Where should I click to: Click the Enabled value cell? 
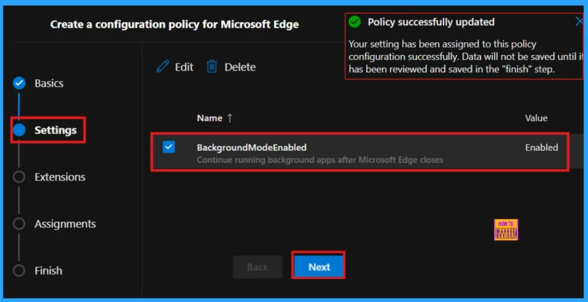tap(541, 147)
